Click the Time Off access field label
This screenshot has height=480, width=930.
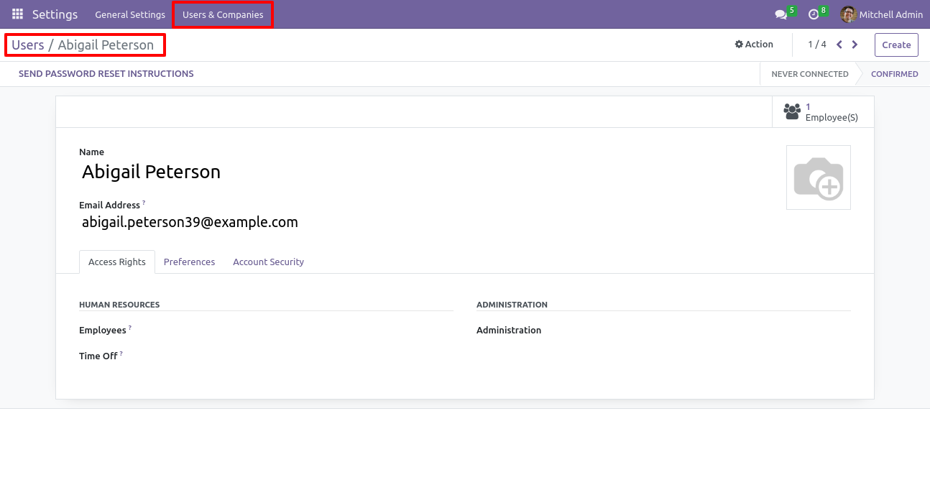98,356
